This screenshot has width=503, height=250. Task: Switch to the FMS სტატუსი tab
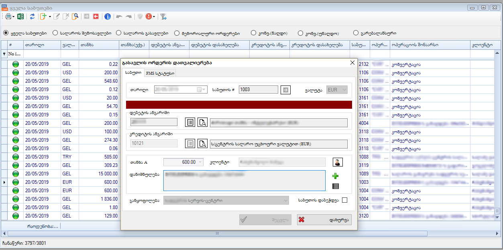point(160,73)
